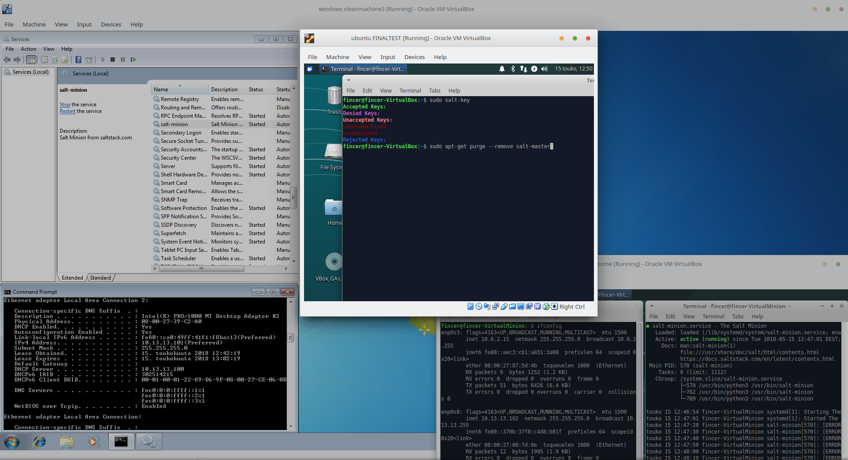Open Devices menu in the ubuntu FINALTEST window

pyautogui.click(x=414, y=57)
